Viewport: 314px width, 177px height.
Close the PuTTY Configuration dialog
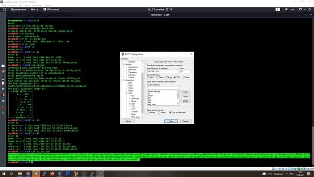[191, 54]
